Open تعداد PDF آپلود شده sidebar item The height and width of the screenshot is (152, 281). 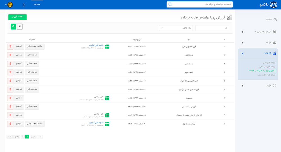(267, 75)
